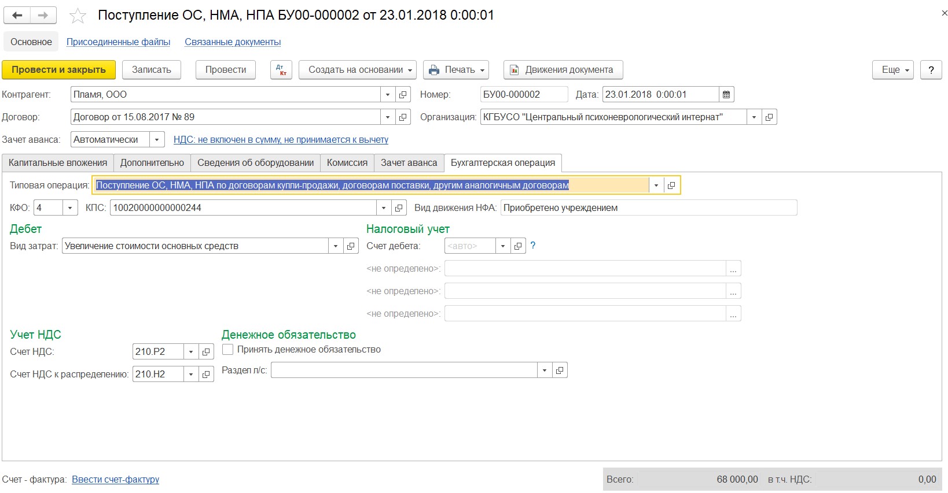Image resolution: width=948 pixels, height=493 pixels.
Task: Open form icon for Договор field
Action: (x=403, y=117)
